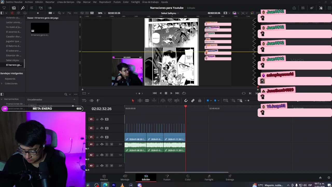Open the Sound Library panel icon
This screenshot has width=332, height=187.
[x=41, y=8]
